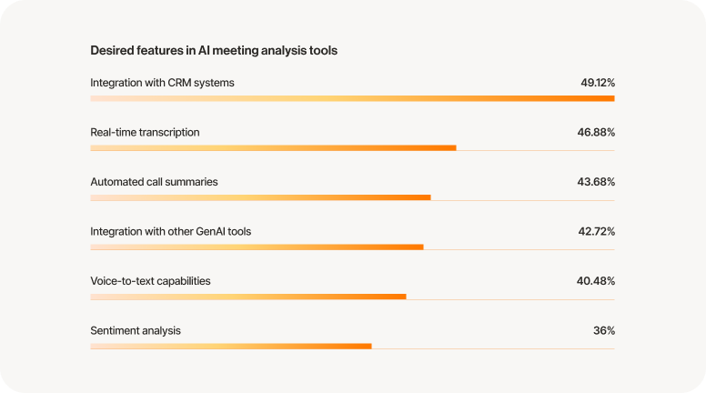Click the 'Automated call summaries' label
The image size is (706, 393).
[x=154, y=182]
